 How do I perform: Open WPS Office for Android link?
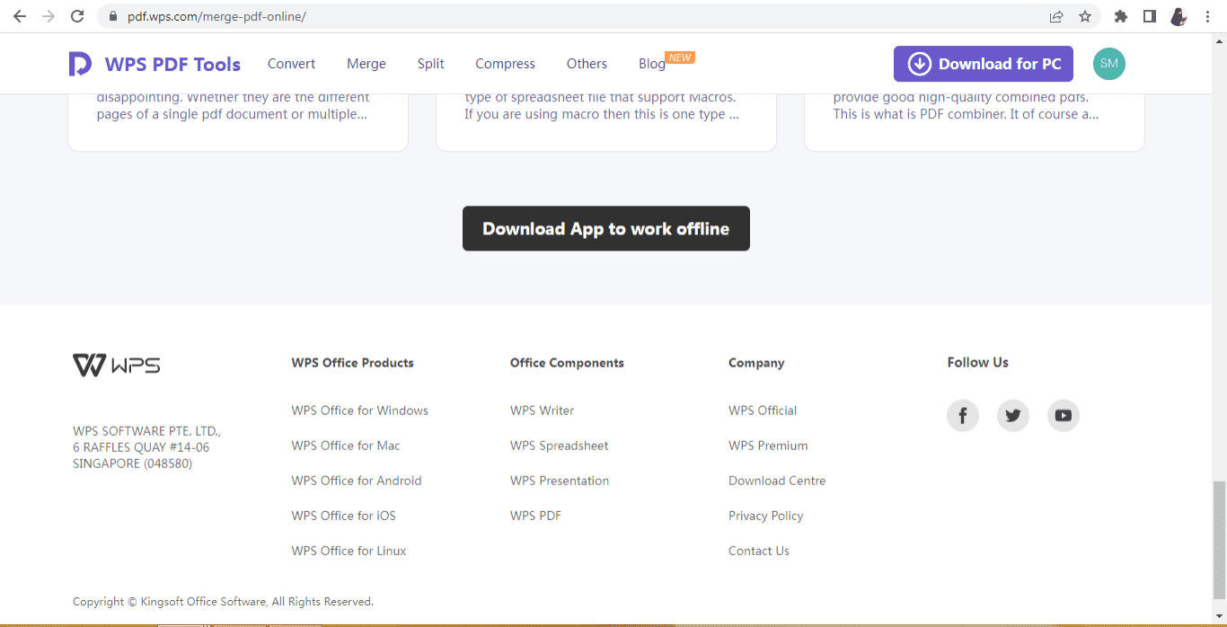357,481
